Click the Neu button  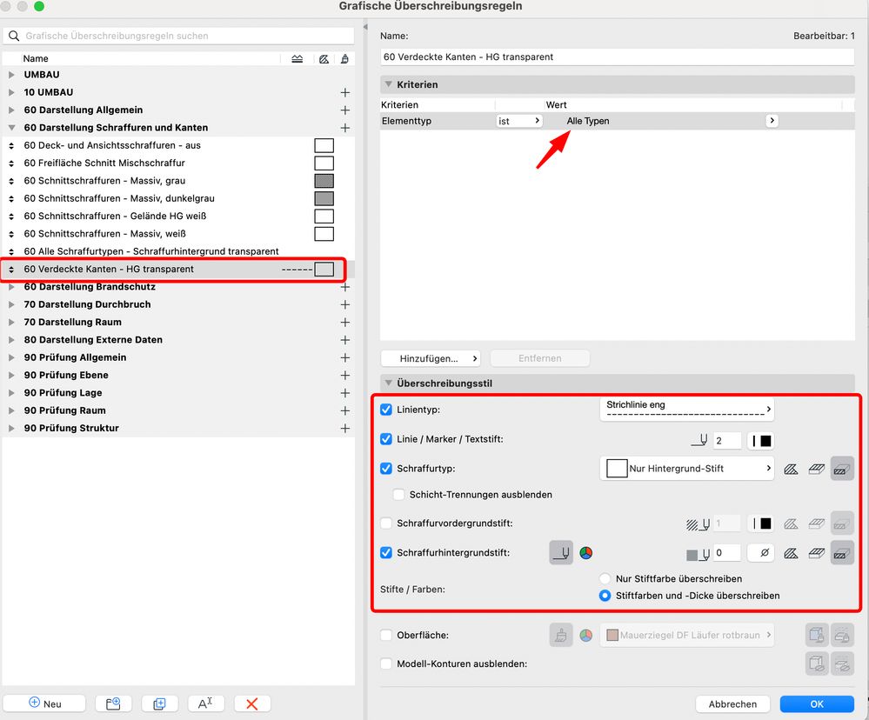44,703
